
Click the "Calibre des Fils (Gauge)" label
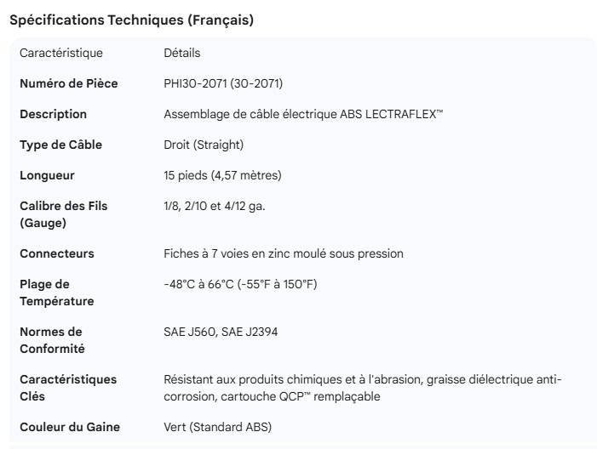64,214
